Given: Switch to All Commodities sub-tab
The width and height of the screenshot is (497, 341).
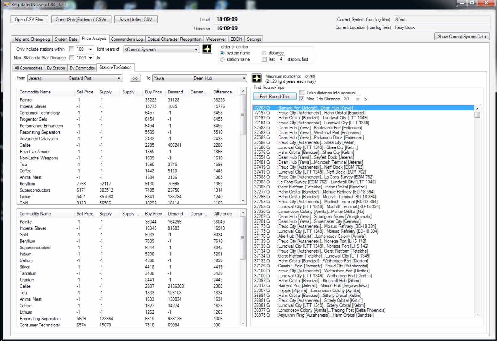Looking at the screenshot, I should [28, 68].
